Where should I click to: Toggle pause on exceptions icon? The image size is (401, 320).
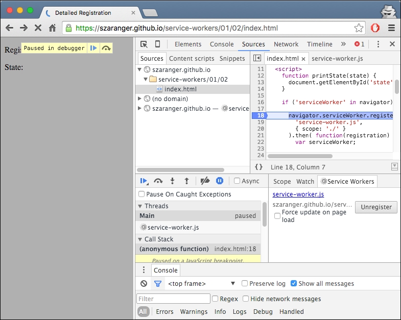220,181
